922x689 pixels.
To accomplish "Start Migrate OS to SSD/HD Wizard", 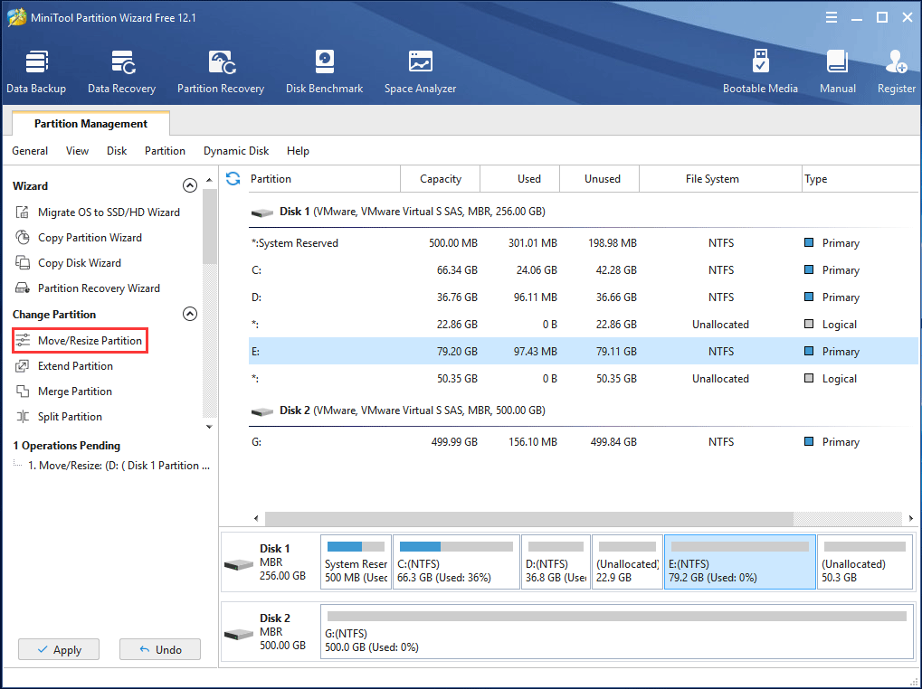I will pos(98,212).
